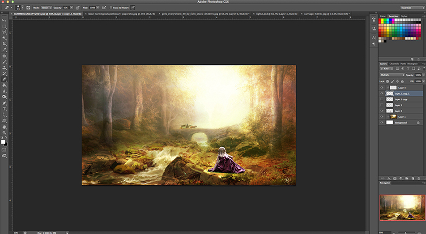The height and width of the screenshot is (234, 426).
Task: Click the Navigator preview thumbnail
Action: 402,207
